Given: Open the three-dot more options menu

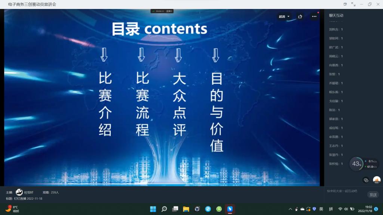Looking at the screenshot, I should click(314, 16).
